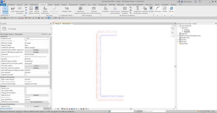Click Modifier button for Plage de la vue
The width and height of the screenshot is (217, 113).
tap(36, 95)
